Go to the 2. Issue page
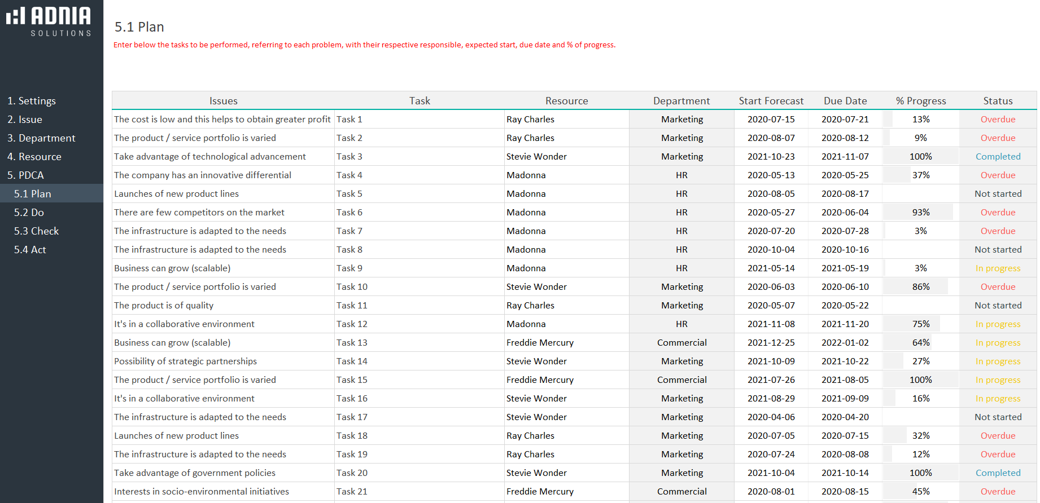The image size is (1040, 503). coord(25,120)
